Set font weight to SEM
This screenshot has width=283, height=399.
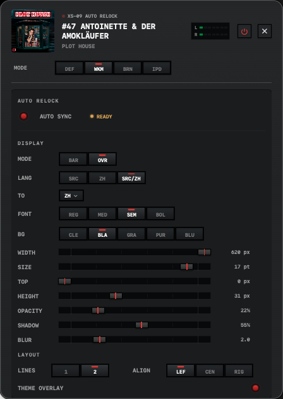(x=131, y=214)
